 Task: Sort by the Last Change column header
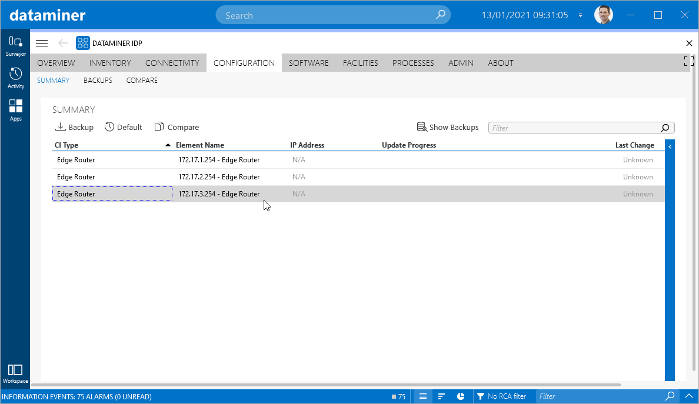point(634,145)
